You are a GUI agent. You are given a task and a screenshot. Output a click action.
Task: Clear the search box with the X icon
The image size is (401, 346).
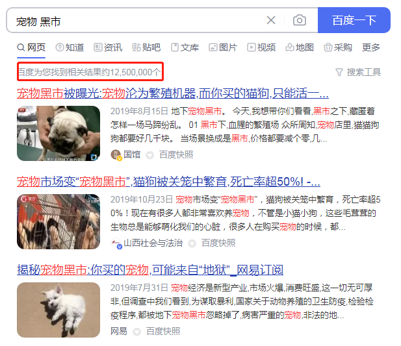[271, 20]
